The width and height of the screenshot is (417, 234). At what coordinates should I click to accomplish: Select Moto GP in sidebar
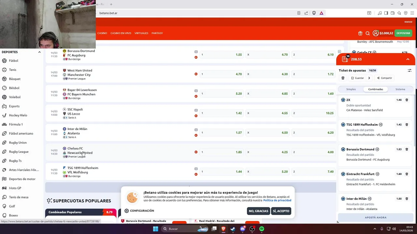[x=15, y=188]
